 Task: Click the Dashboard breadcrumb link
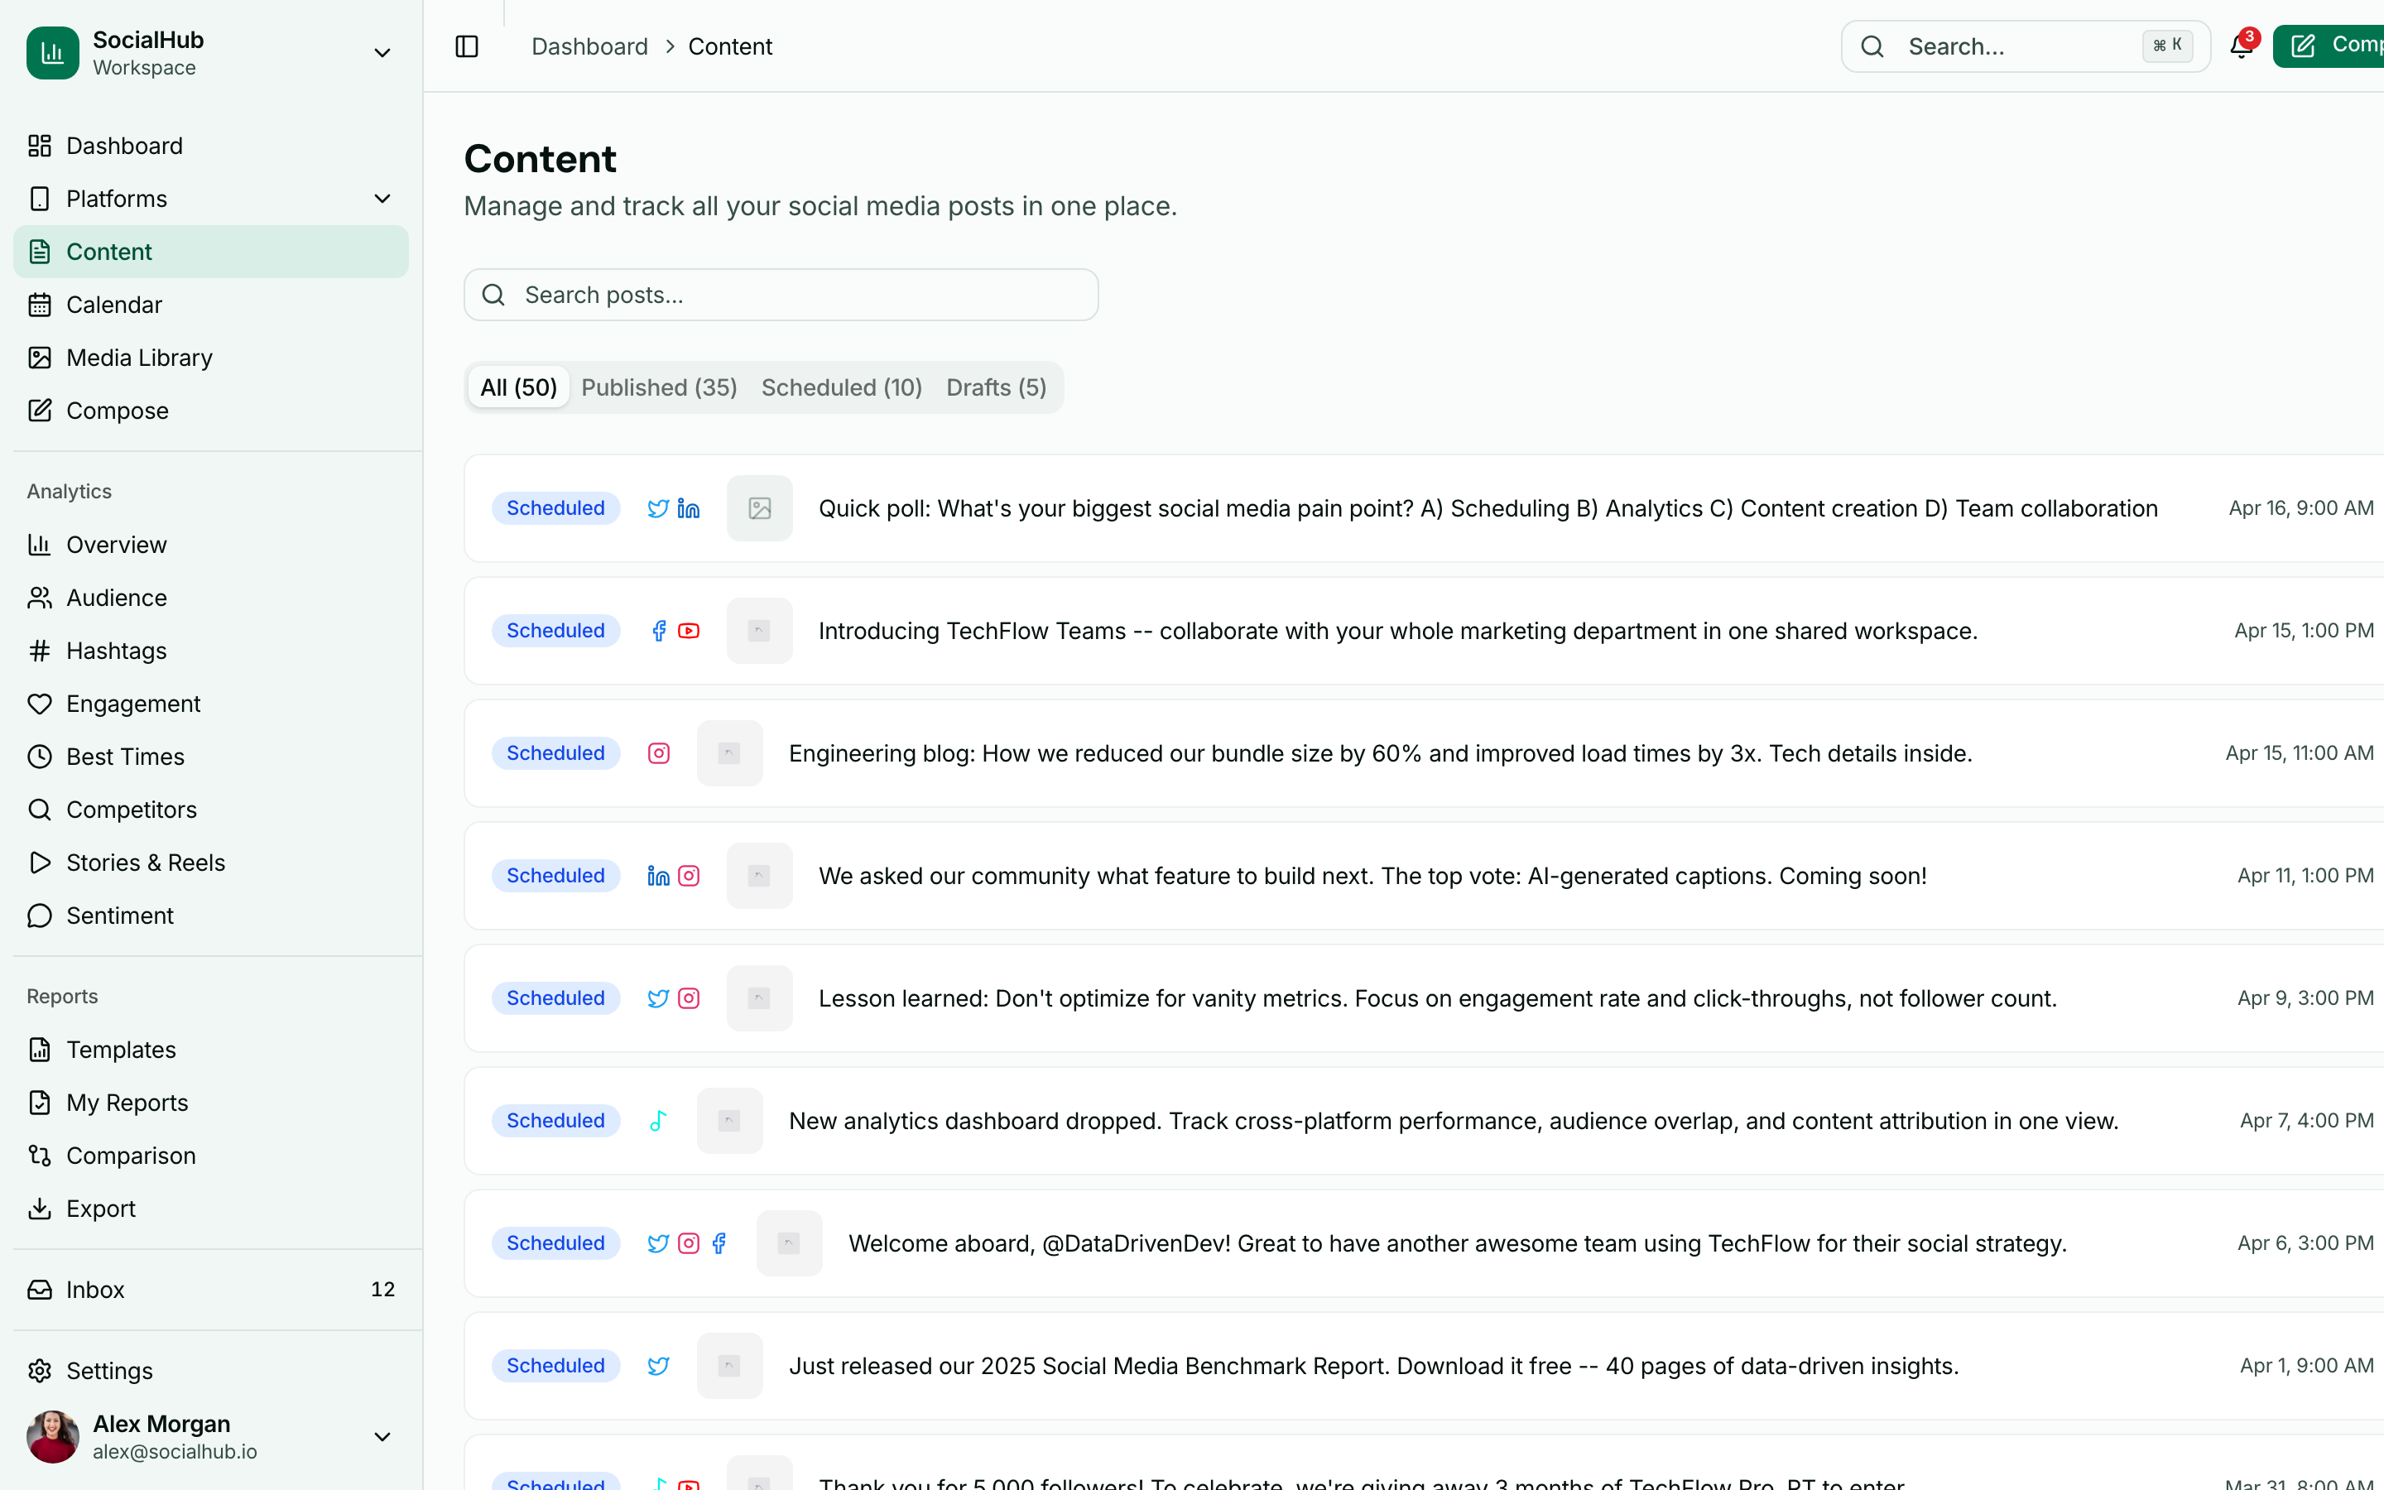pos(589,46)
